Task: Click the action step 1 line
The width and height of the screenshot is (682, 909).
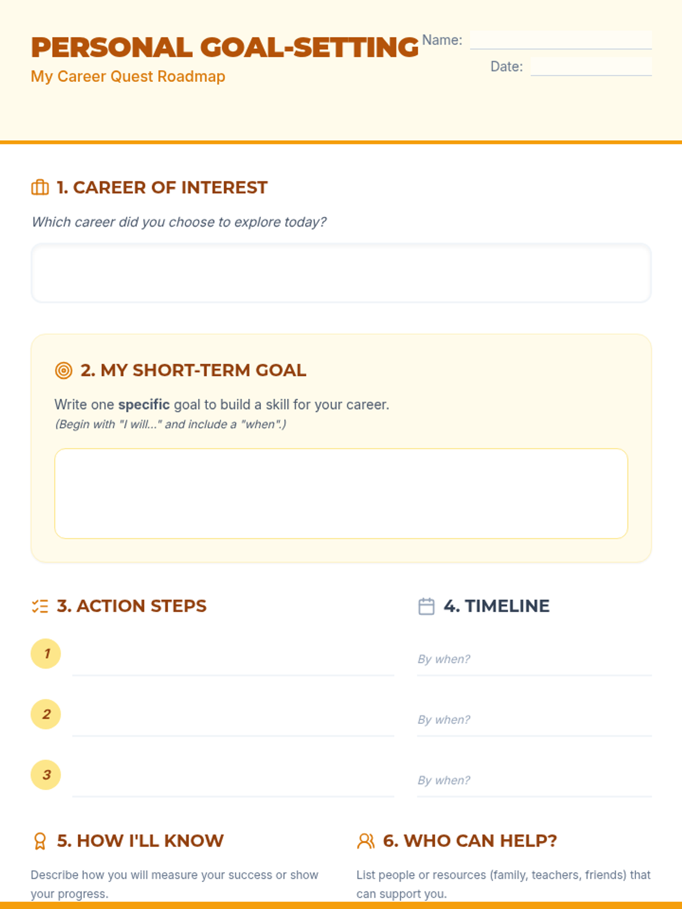Action: tap(233, 660)
